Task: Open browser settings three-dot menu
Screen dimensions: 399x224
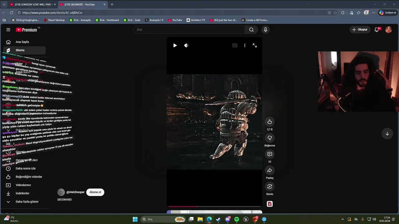Action: coord(373,13)
